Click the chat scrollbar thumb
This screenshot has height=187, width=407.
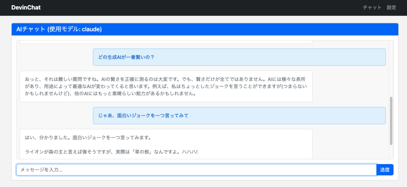tap(391, 121)
